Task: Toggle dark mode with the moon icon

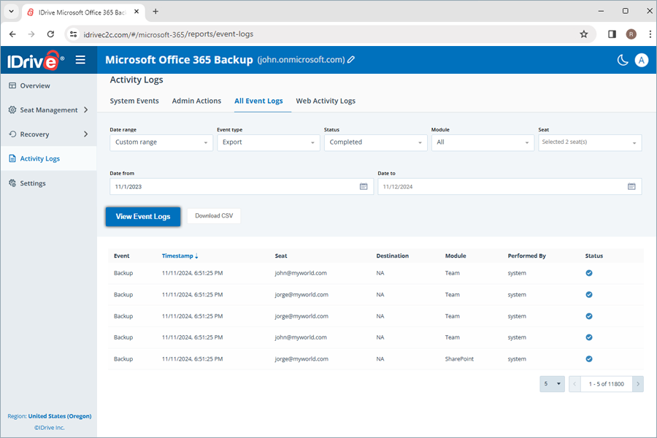Action: tap(622, 61)
